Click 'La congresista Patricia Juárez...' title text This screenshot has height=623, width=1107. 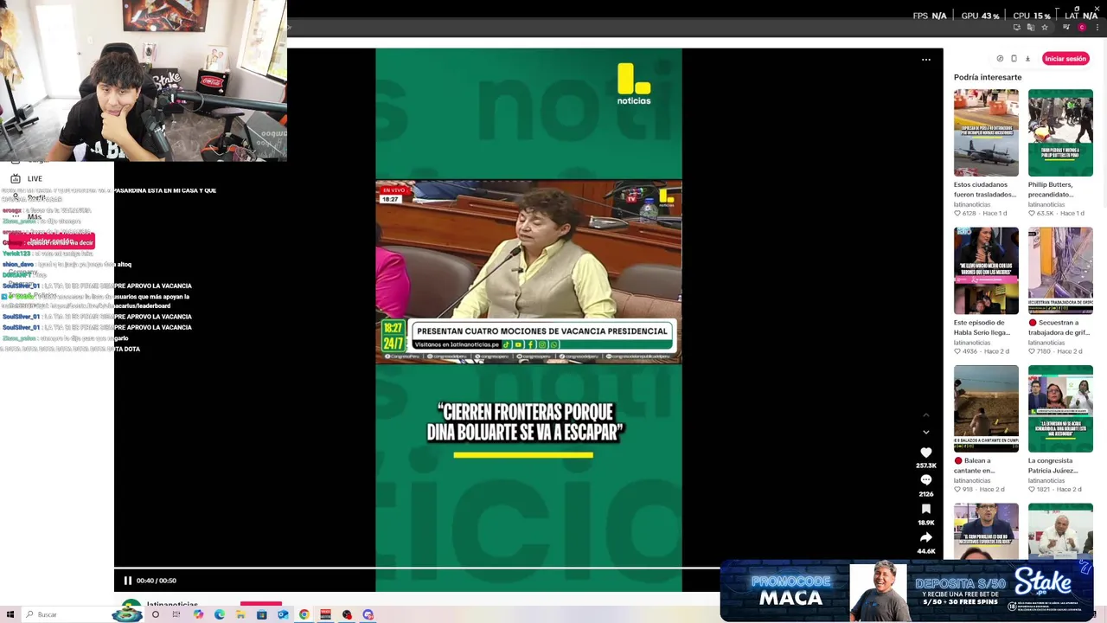pos(1053,466)
